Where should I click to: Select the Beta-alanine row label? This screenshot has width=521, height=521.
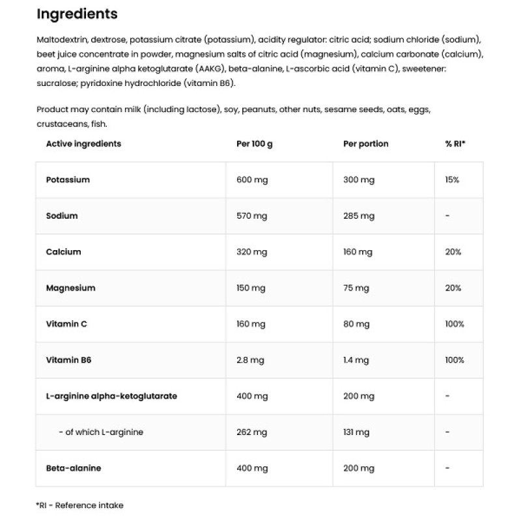[x=74, y=468]
